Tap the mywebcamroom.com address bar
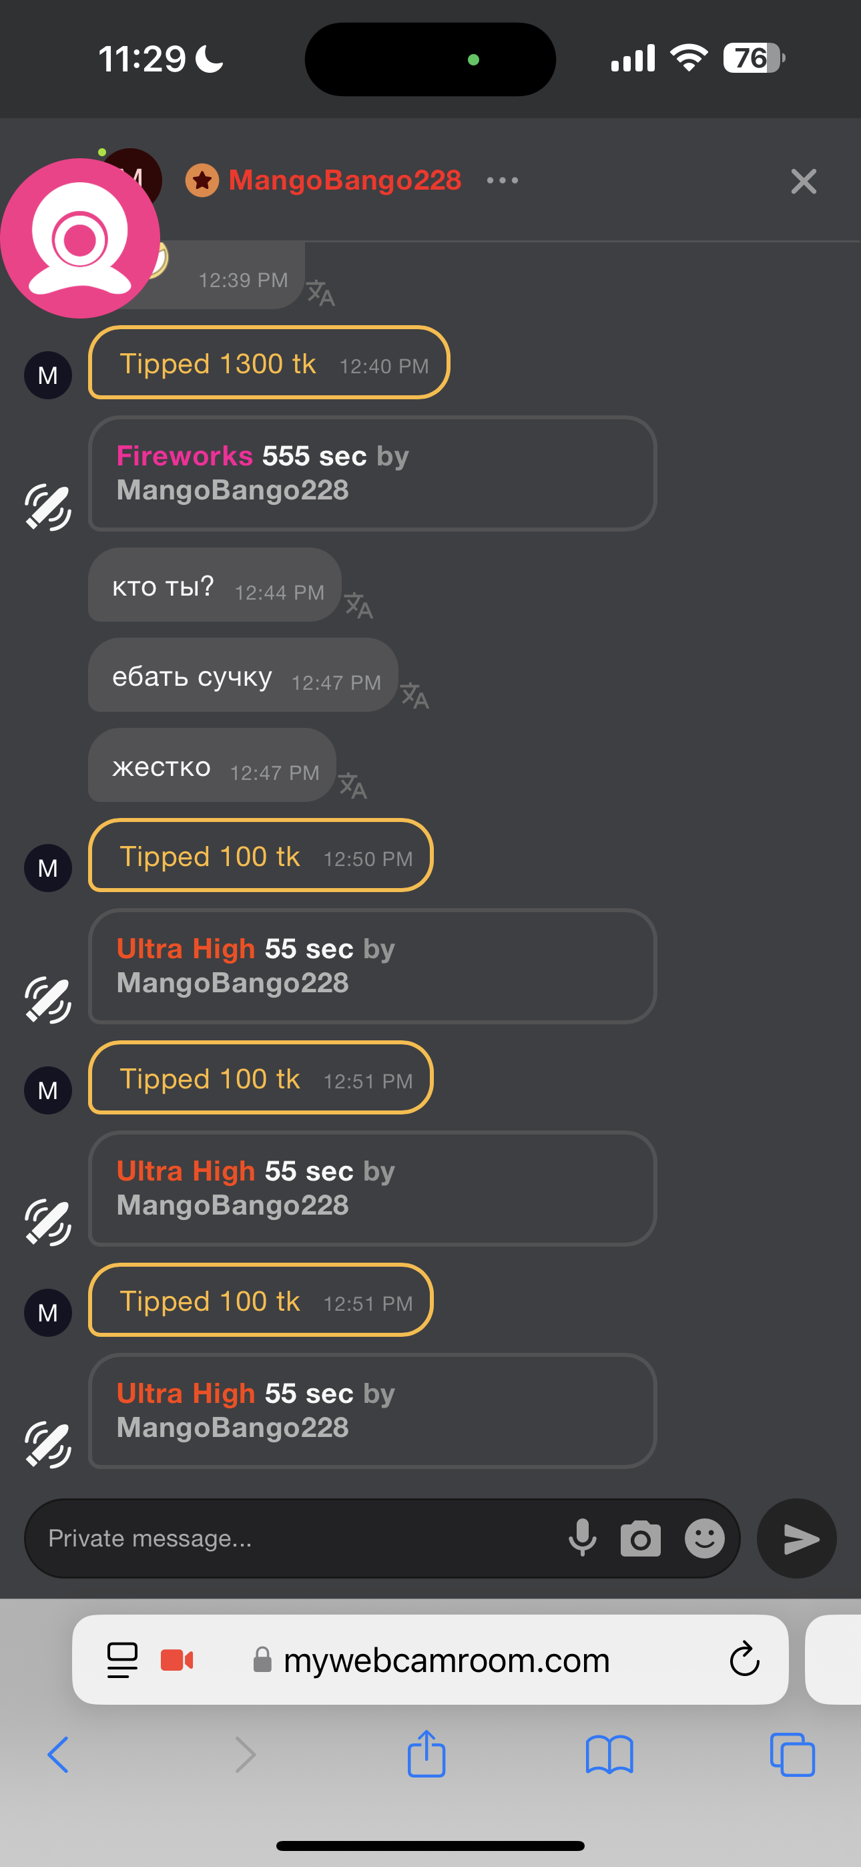The image size is (861, 1867). click(446, 1660)
